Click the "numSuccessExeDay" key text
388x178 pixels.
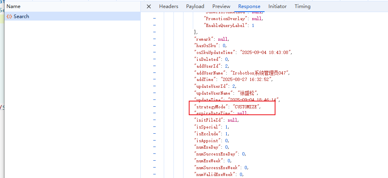[216, 154]
